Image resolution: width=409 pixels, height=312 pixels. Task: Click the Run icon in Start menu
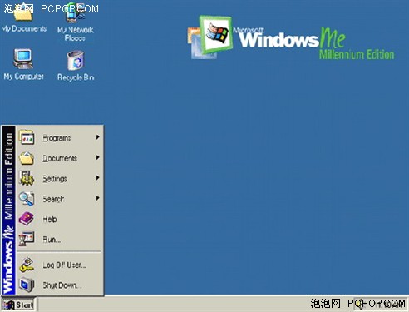27,239
